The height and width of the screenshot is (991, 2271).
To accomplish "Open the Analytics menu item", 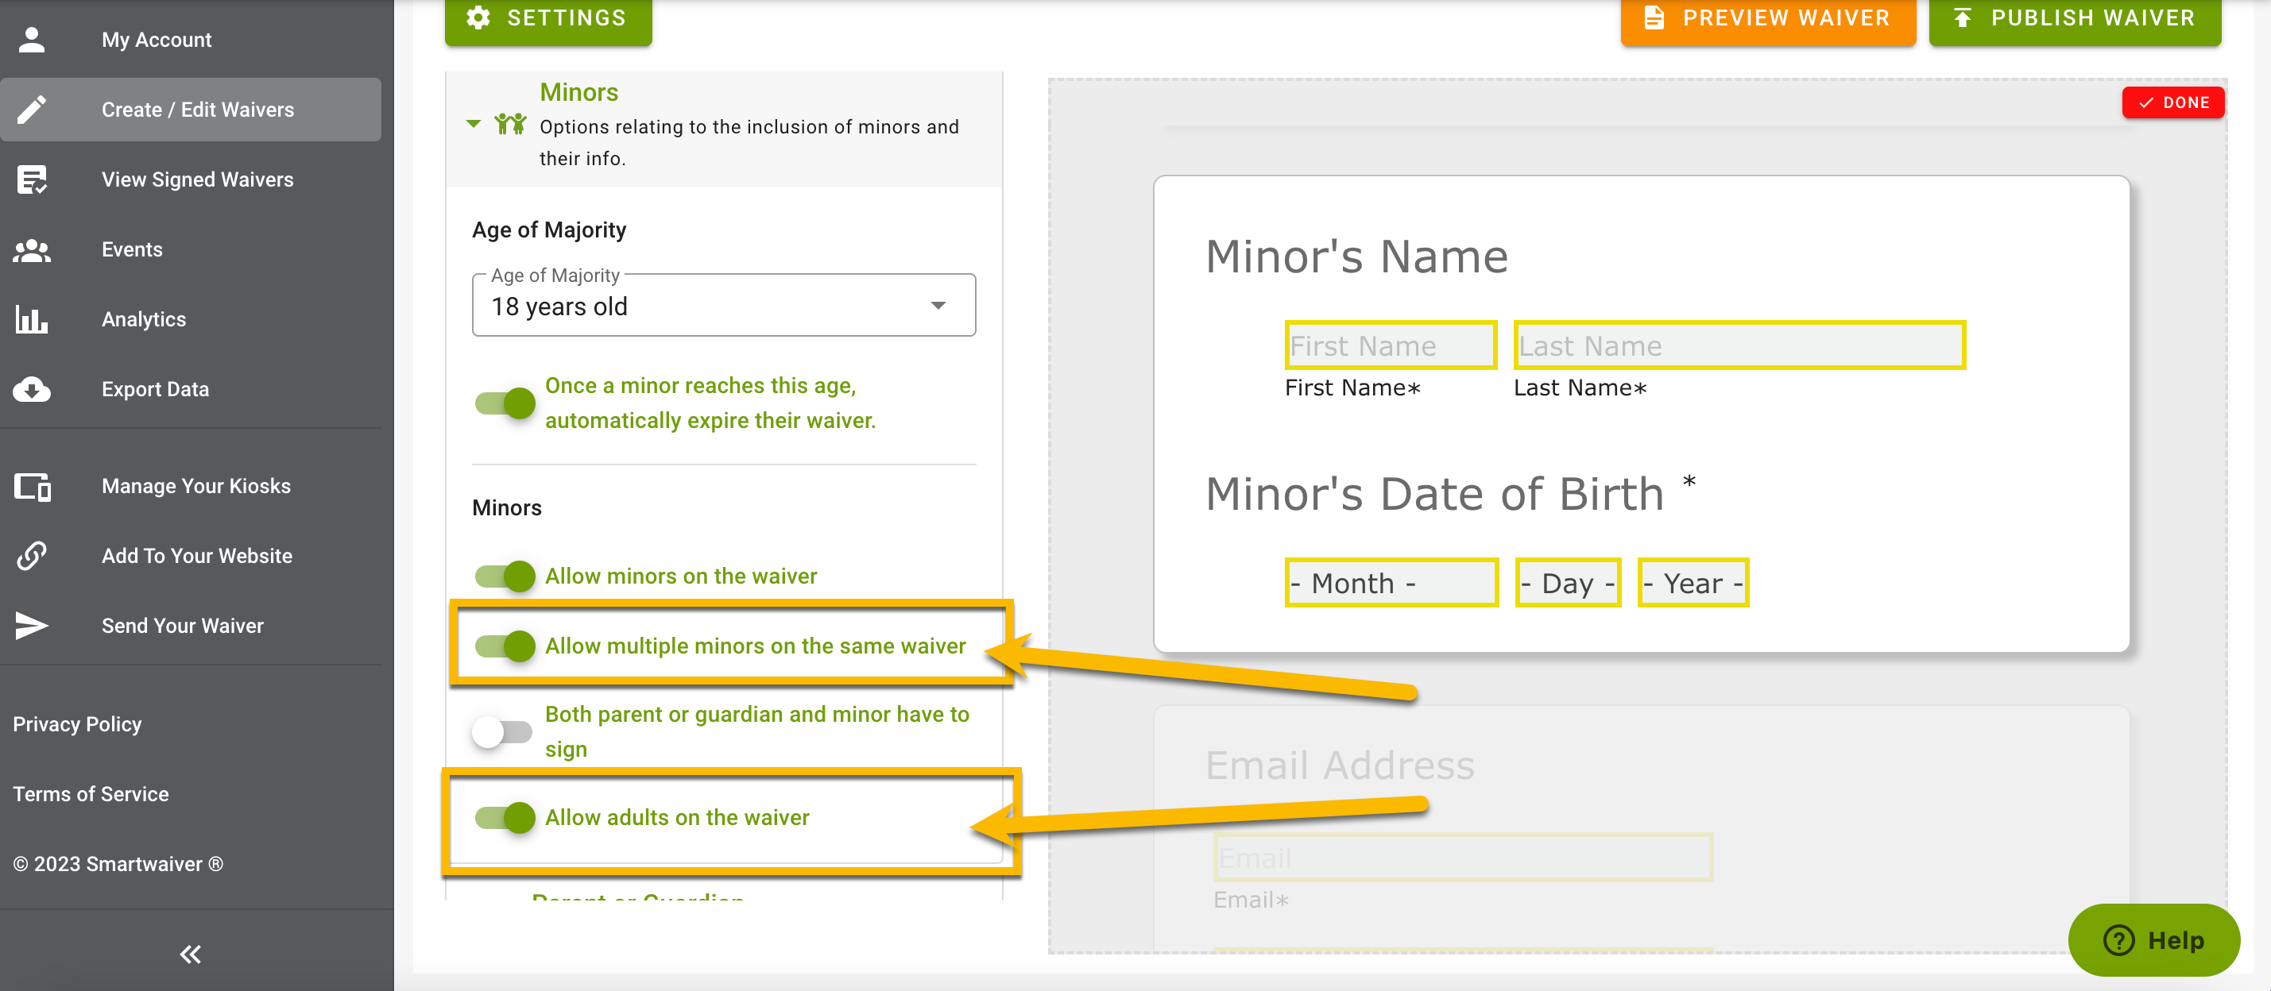I will coord(191,319).
